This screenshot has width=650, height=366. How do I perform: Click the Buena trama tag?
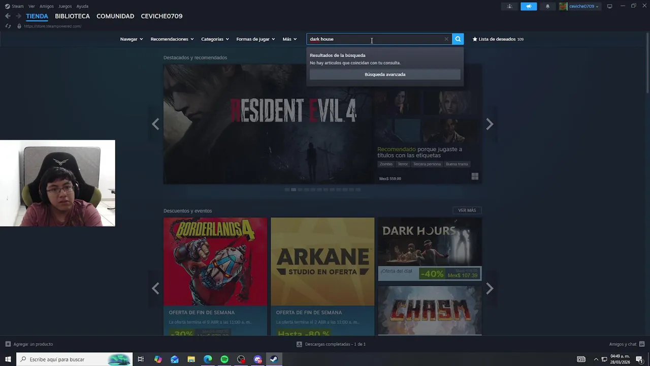tap(457, 164)
